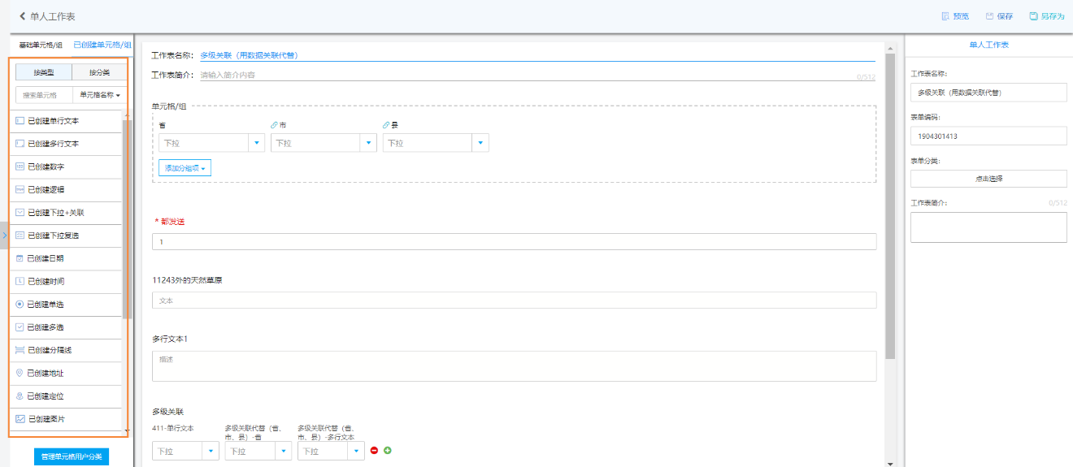1073x467 pixels.
Task: Click 表单编码 field showing 1904301413
Action: (x=988, y=136)
